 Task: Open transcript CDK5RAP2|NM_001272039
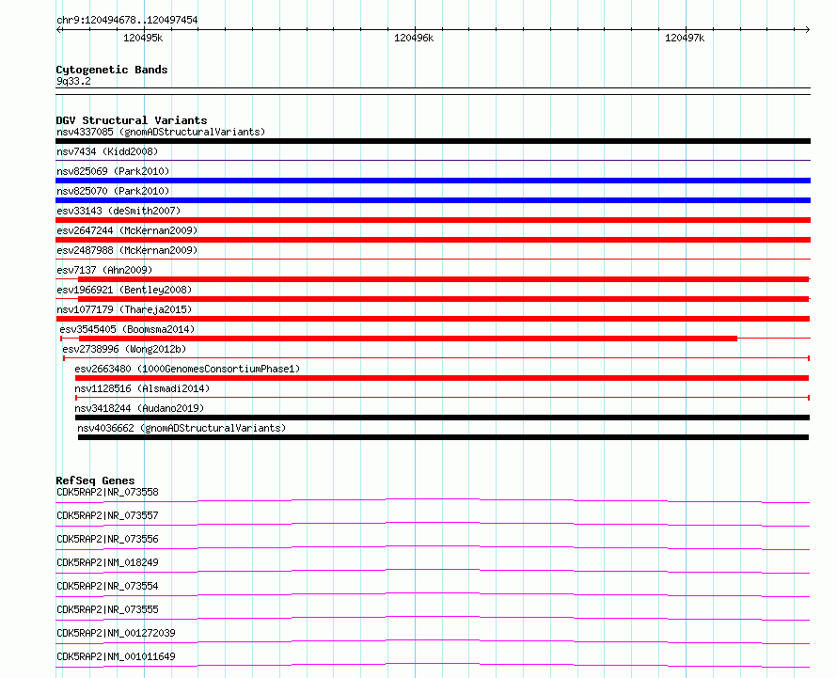click(x=116, y=633)
